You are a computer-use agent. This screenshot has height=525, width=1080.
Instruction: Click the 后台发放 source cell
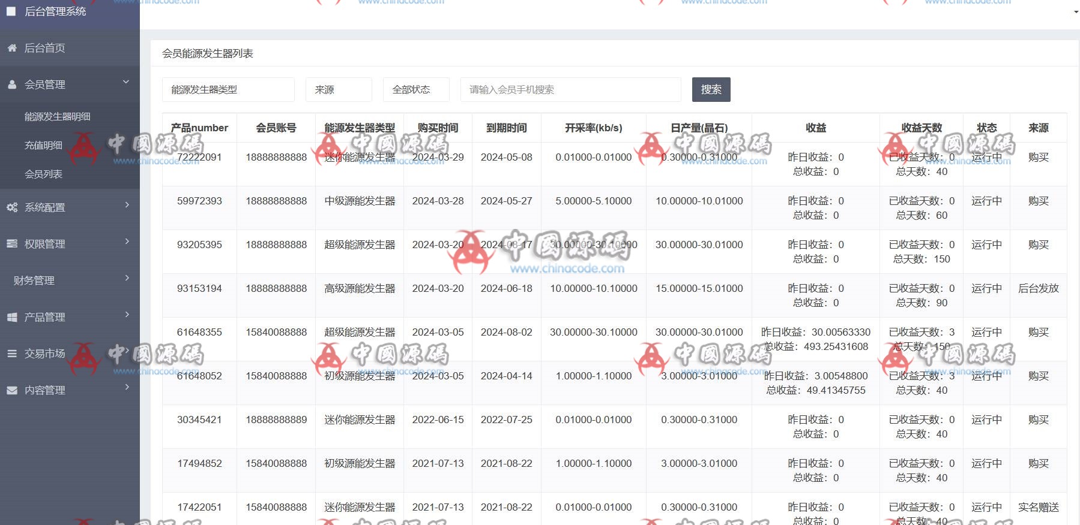(x=1039, y=288)
